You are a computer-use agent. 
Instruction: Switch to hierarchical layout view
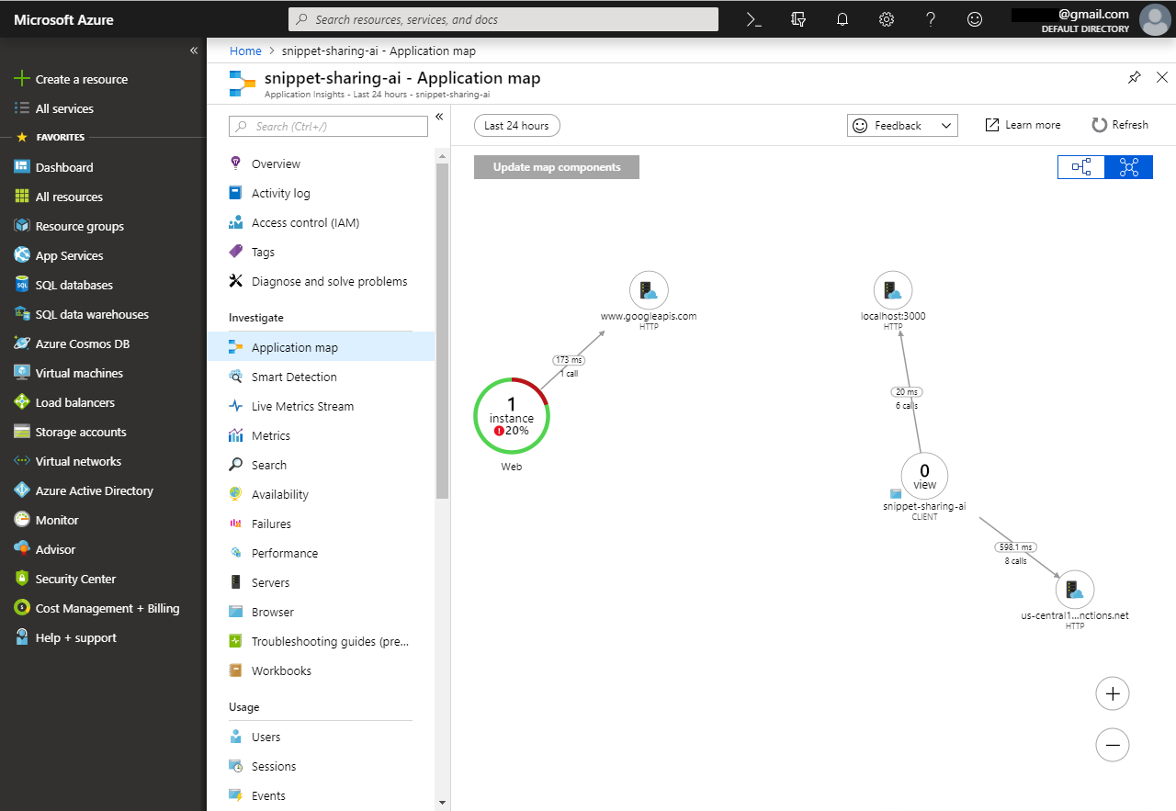tap(1081, 167)
